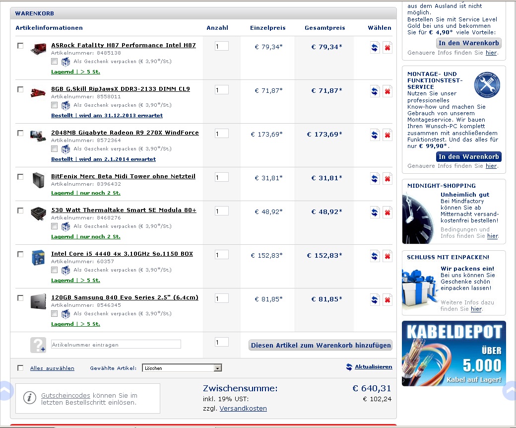Viewport: 516px width, 428px height.
Task: Update Gigabyte Radeon R9 270X row via refresh icon
Action: [375, 135]
